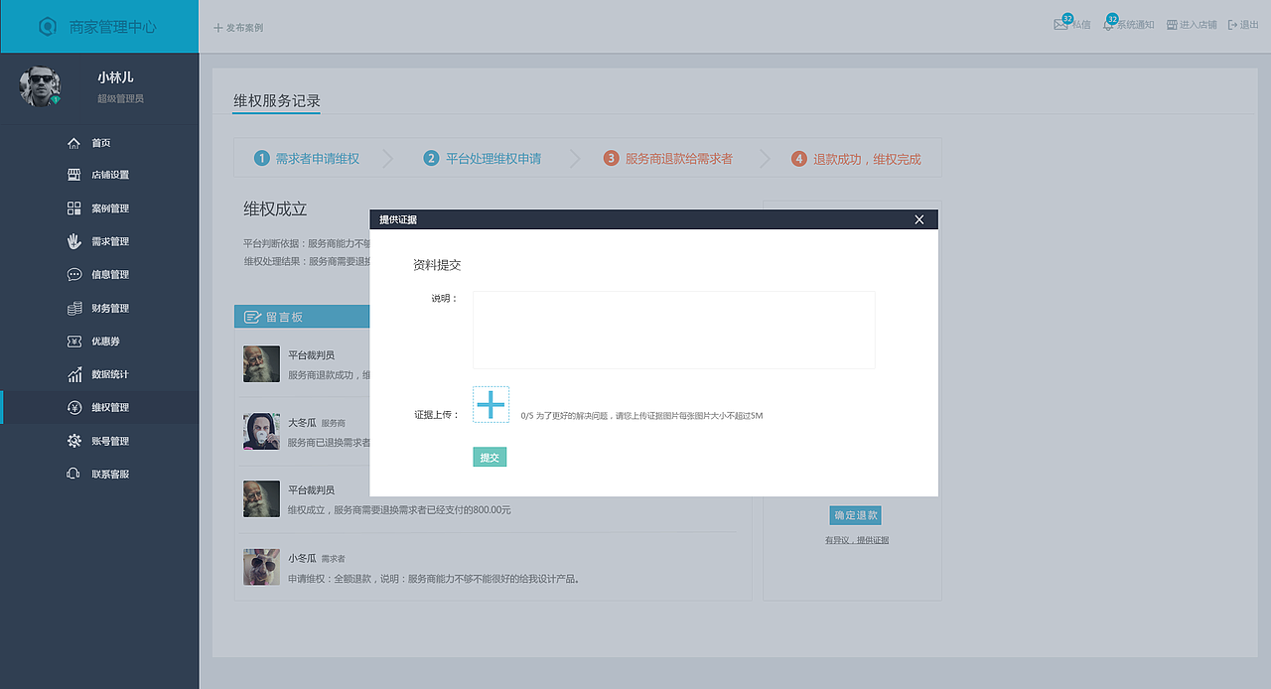Open the 私信 envelope icon

click(1060, 25)
